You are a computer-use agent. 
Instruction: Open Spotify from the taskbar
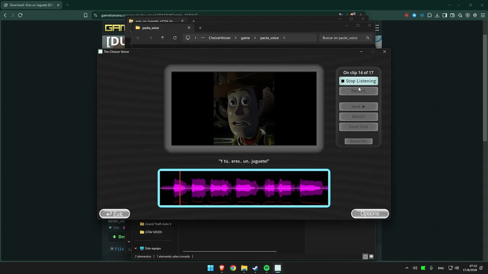266,268
